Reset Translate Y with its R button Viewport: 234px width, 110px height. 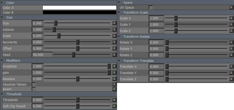[x=231, y=73]
